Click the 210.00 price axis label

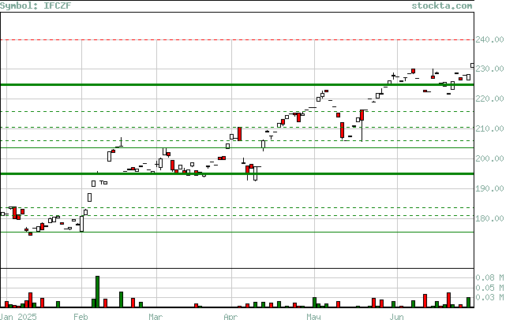pyautogui.click(x=489, y=128)
